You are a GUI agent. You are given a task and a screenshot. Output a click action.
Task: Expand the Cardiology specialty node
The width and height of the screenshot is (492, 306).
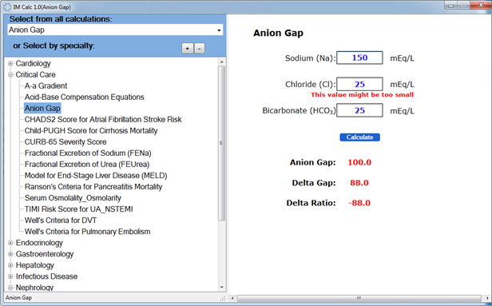10,64
